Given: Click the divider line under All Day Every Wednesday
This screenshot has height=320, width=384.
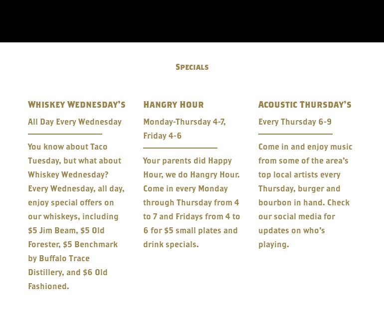Looking at the screenshot, I should (x=65, y=134).
